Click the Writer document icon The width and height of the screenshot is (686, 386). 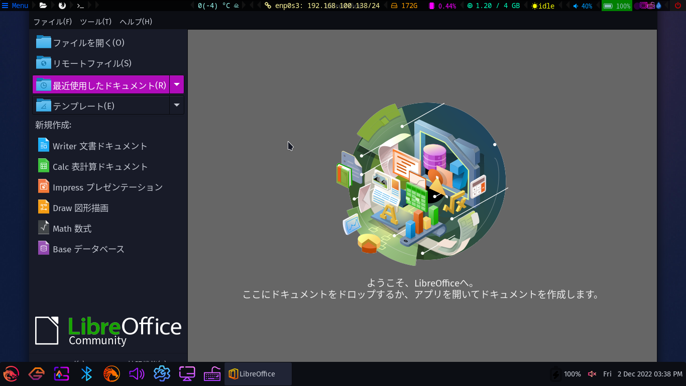click(44, 145)
